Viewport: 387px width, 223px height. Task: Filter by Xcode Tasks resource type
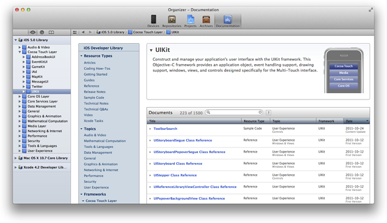(x=94, y=121)
